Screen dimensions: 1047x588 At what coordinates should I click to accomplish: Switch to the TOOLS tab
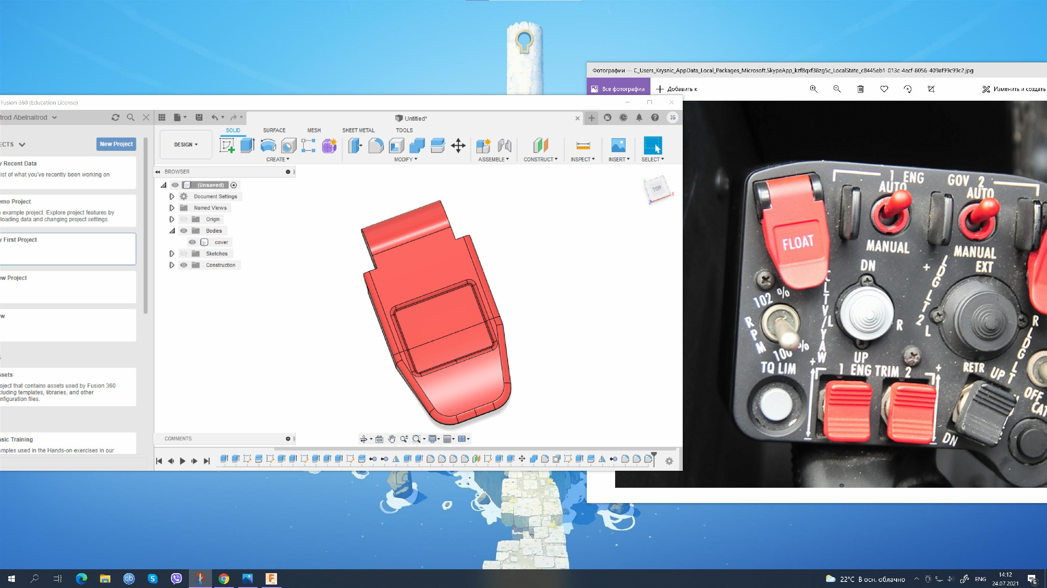[404, 130]
